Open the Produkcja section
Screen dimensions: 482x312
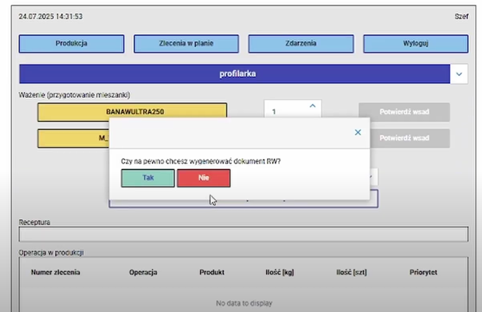(72, 44)
